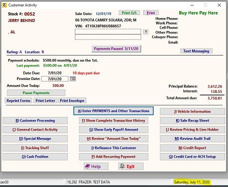Click customer name JERRY BEHIND
The height and width of the screenshot is (187, 228).
click(21, 20)
